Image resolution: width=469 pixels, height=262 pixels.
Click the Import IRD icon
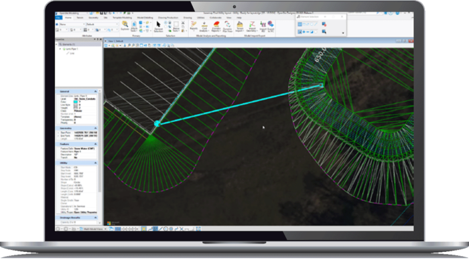[x=263, y=27]
